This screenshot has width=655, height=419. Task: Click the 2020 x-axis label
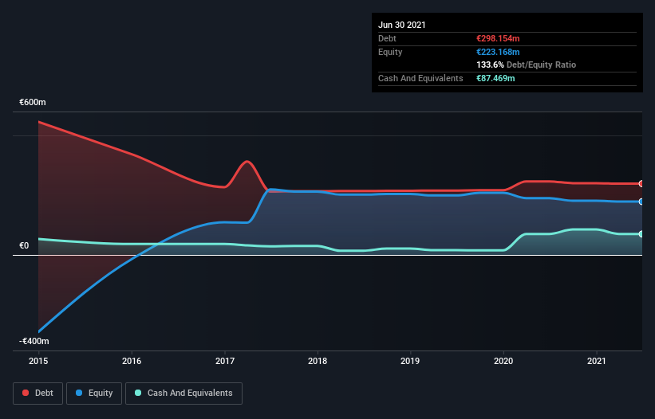tap(503, 361)
